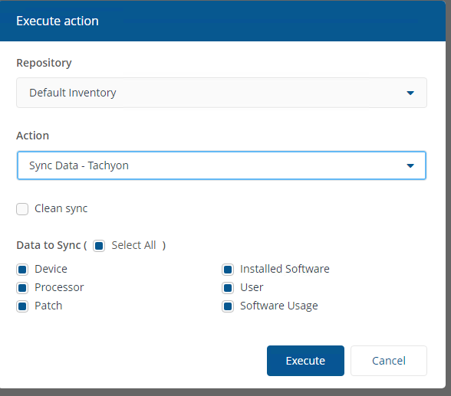451x396 pixels.
Task: Click the Execute action dialog title bar
Action: tap(222, 21)
